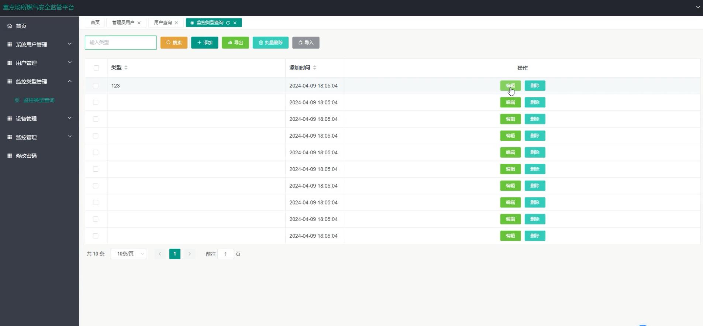Go to next page with right arrow
The height and width of the screenshot is (326, 703).
(x=190, y=254)
